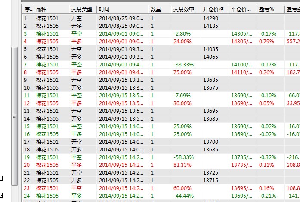
Task: Sort by the 数量 column header
Action: click(160, 9)
